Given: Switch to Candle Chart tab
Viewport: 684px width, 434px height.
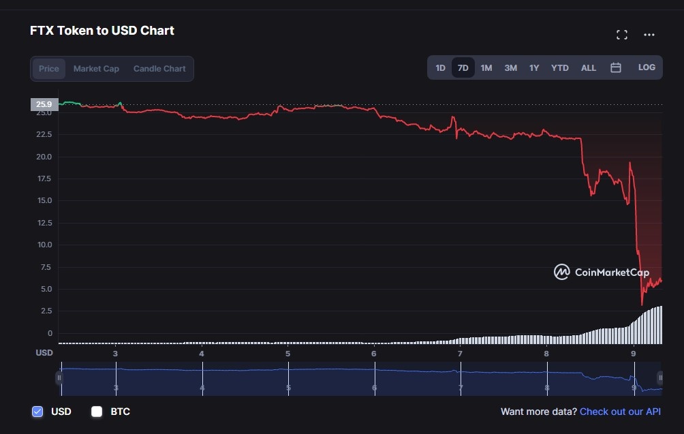Looking at the screenshot, I should [159, 69].
